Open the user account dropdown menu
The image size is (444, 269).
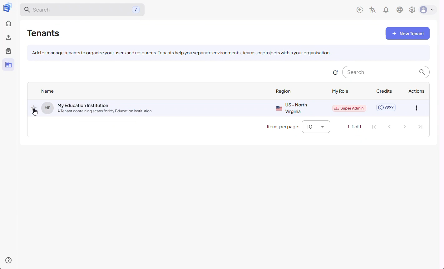[x=428, y=10]
